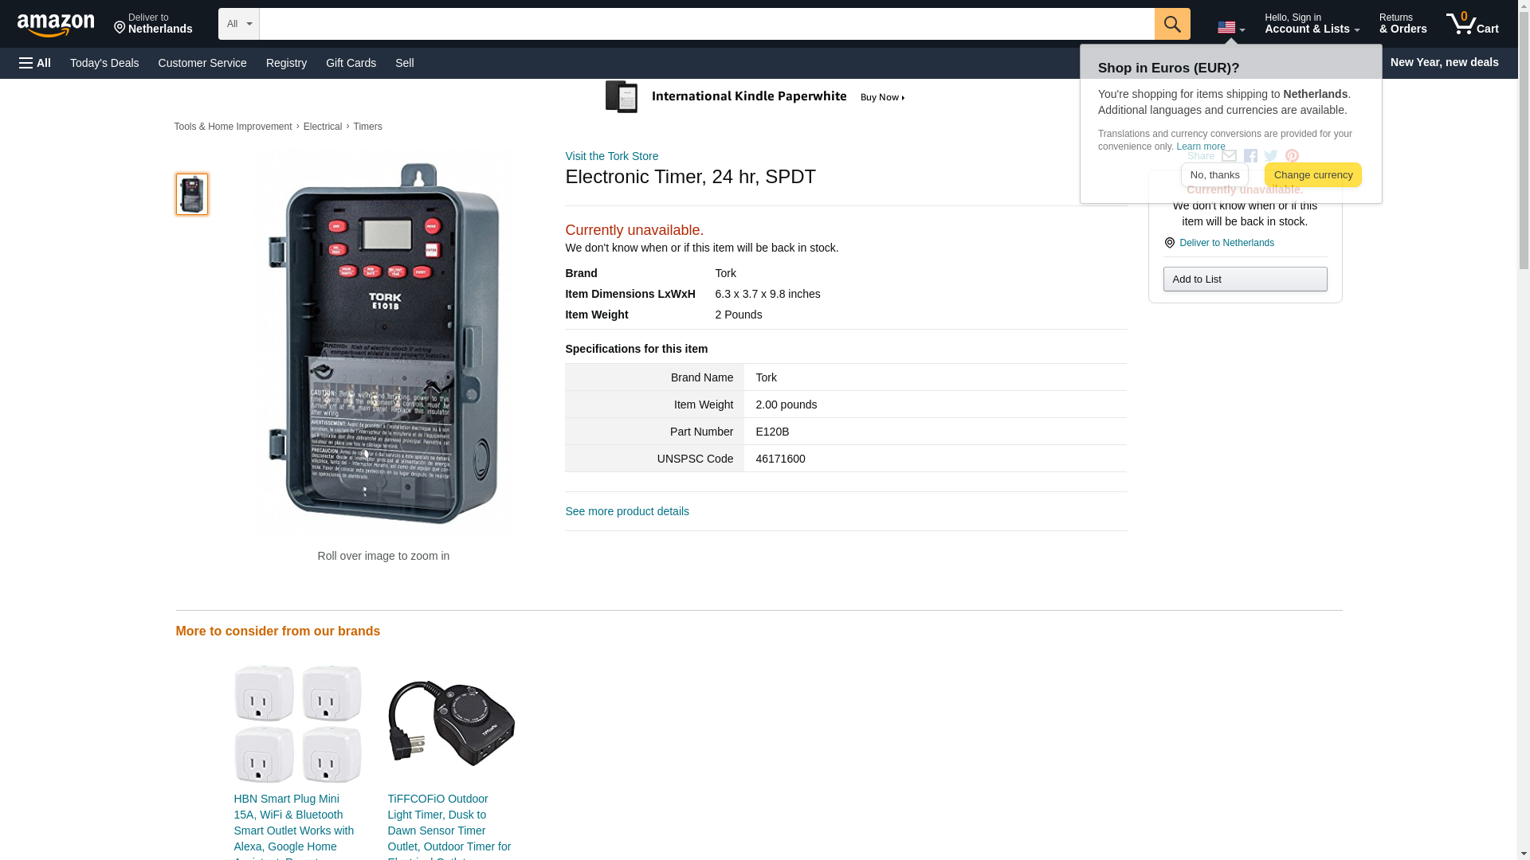The image size is (1530, 860).
Task: Select the timer product thumbnail
Action: coord(192,194)
